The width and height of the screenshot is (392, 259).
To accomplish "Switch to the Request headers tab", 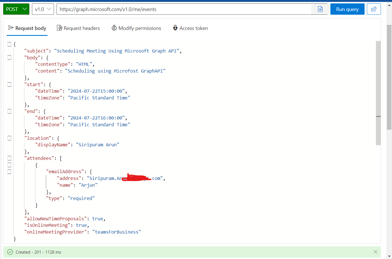I will coord(78,28).
